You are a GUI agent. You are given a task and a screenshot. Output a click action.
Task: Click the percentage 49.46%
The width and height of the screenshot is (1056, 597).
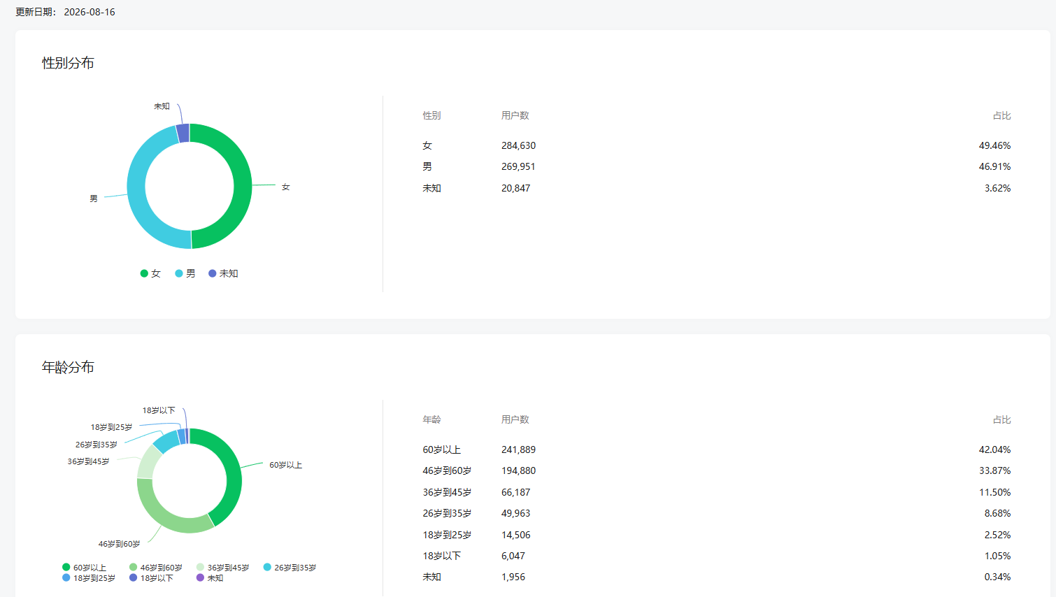pos(994,145)
